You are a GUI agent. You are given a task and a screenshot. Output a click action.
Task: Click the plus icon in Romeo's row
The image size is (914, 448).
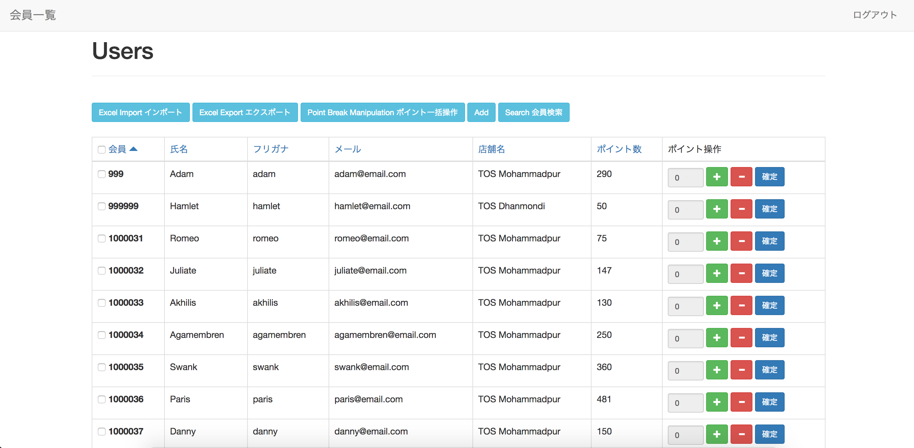point(717,241)
